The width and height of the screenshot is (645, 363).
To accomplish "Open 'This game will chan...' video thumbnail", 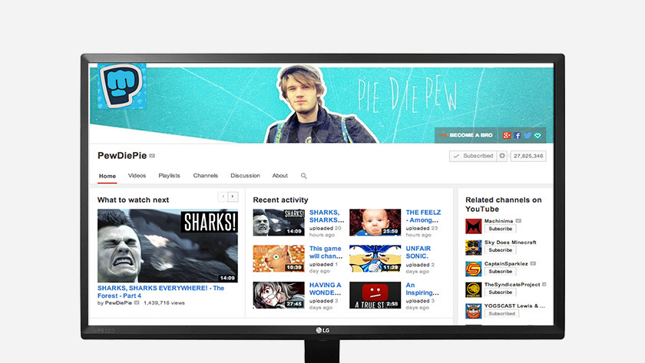I will tap(279, 259).
